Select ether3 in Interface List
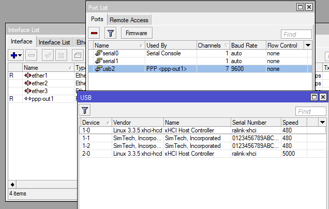329x209 pixels. 40,91
